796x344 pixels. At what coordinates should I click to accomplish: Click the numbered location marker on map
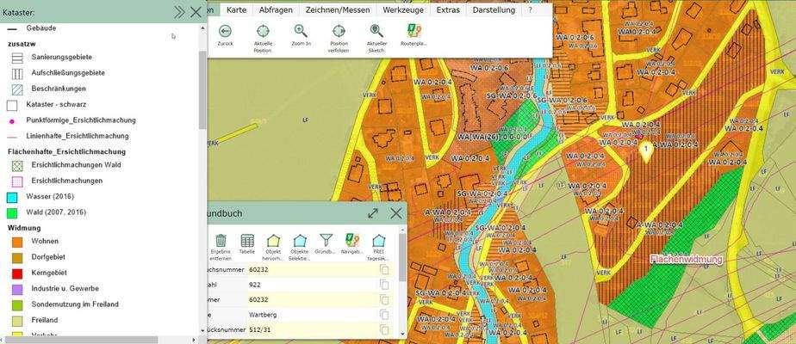pyautogui.click(x=645, y=150)
